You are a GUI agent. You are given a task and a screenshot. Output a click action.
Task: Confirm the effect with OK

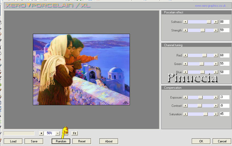pyautogui.click(x=201, y=141)
